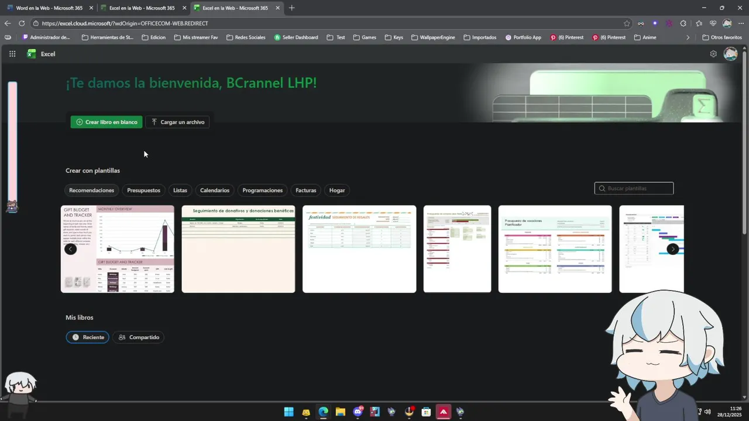
Task: Click Cargar un archivo button
Action: 177,122
